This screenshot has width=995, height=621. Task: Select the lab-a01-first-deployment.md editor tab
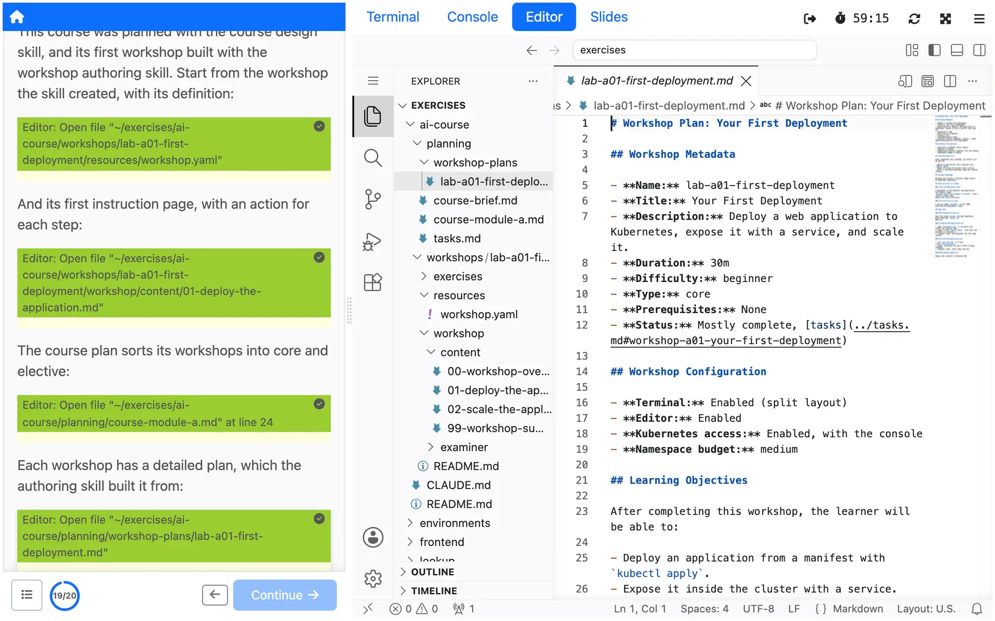656,81
